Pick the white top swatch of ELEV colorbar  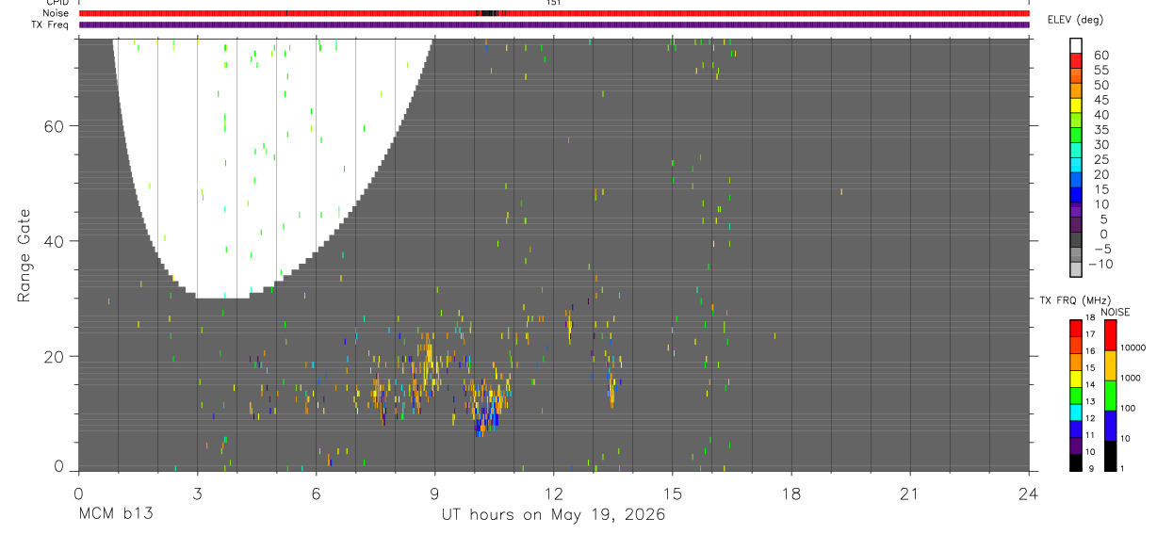point(1076,45)
